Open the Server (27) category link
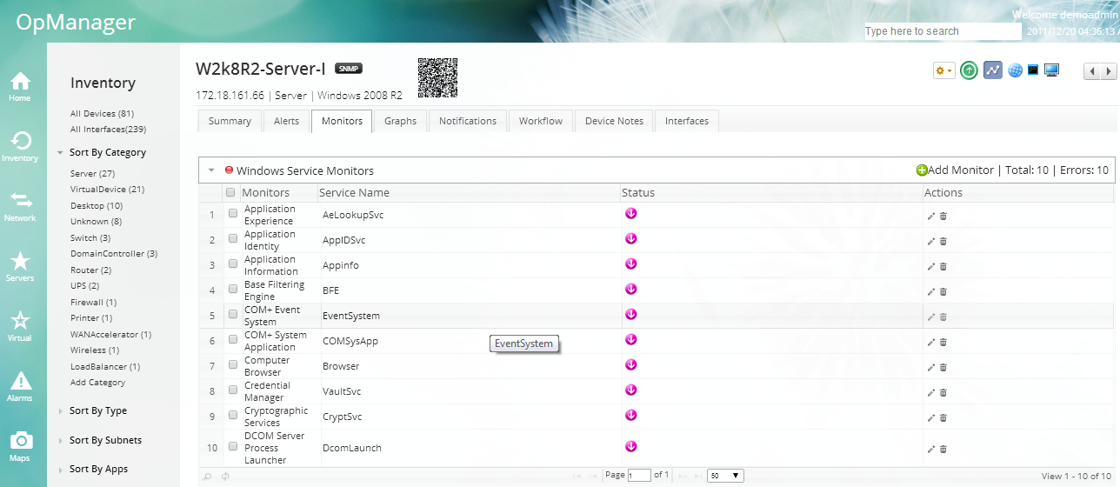Image resolution: width=1120 pixels, height=487 pixels. click(x=92, y=174)
